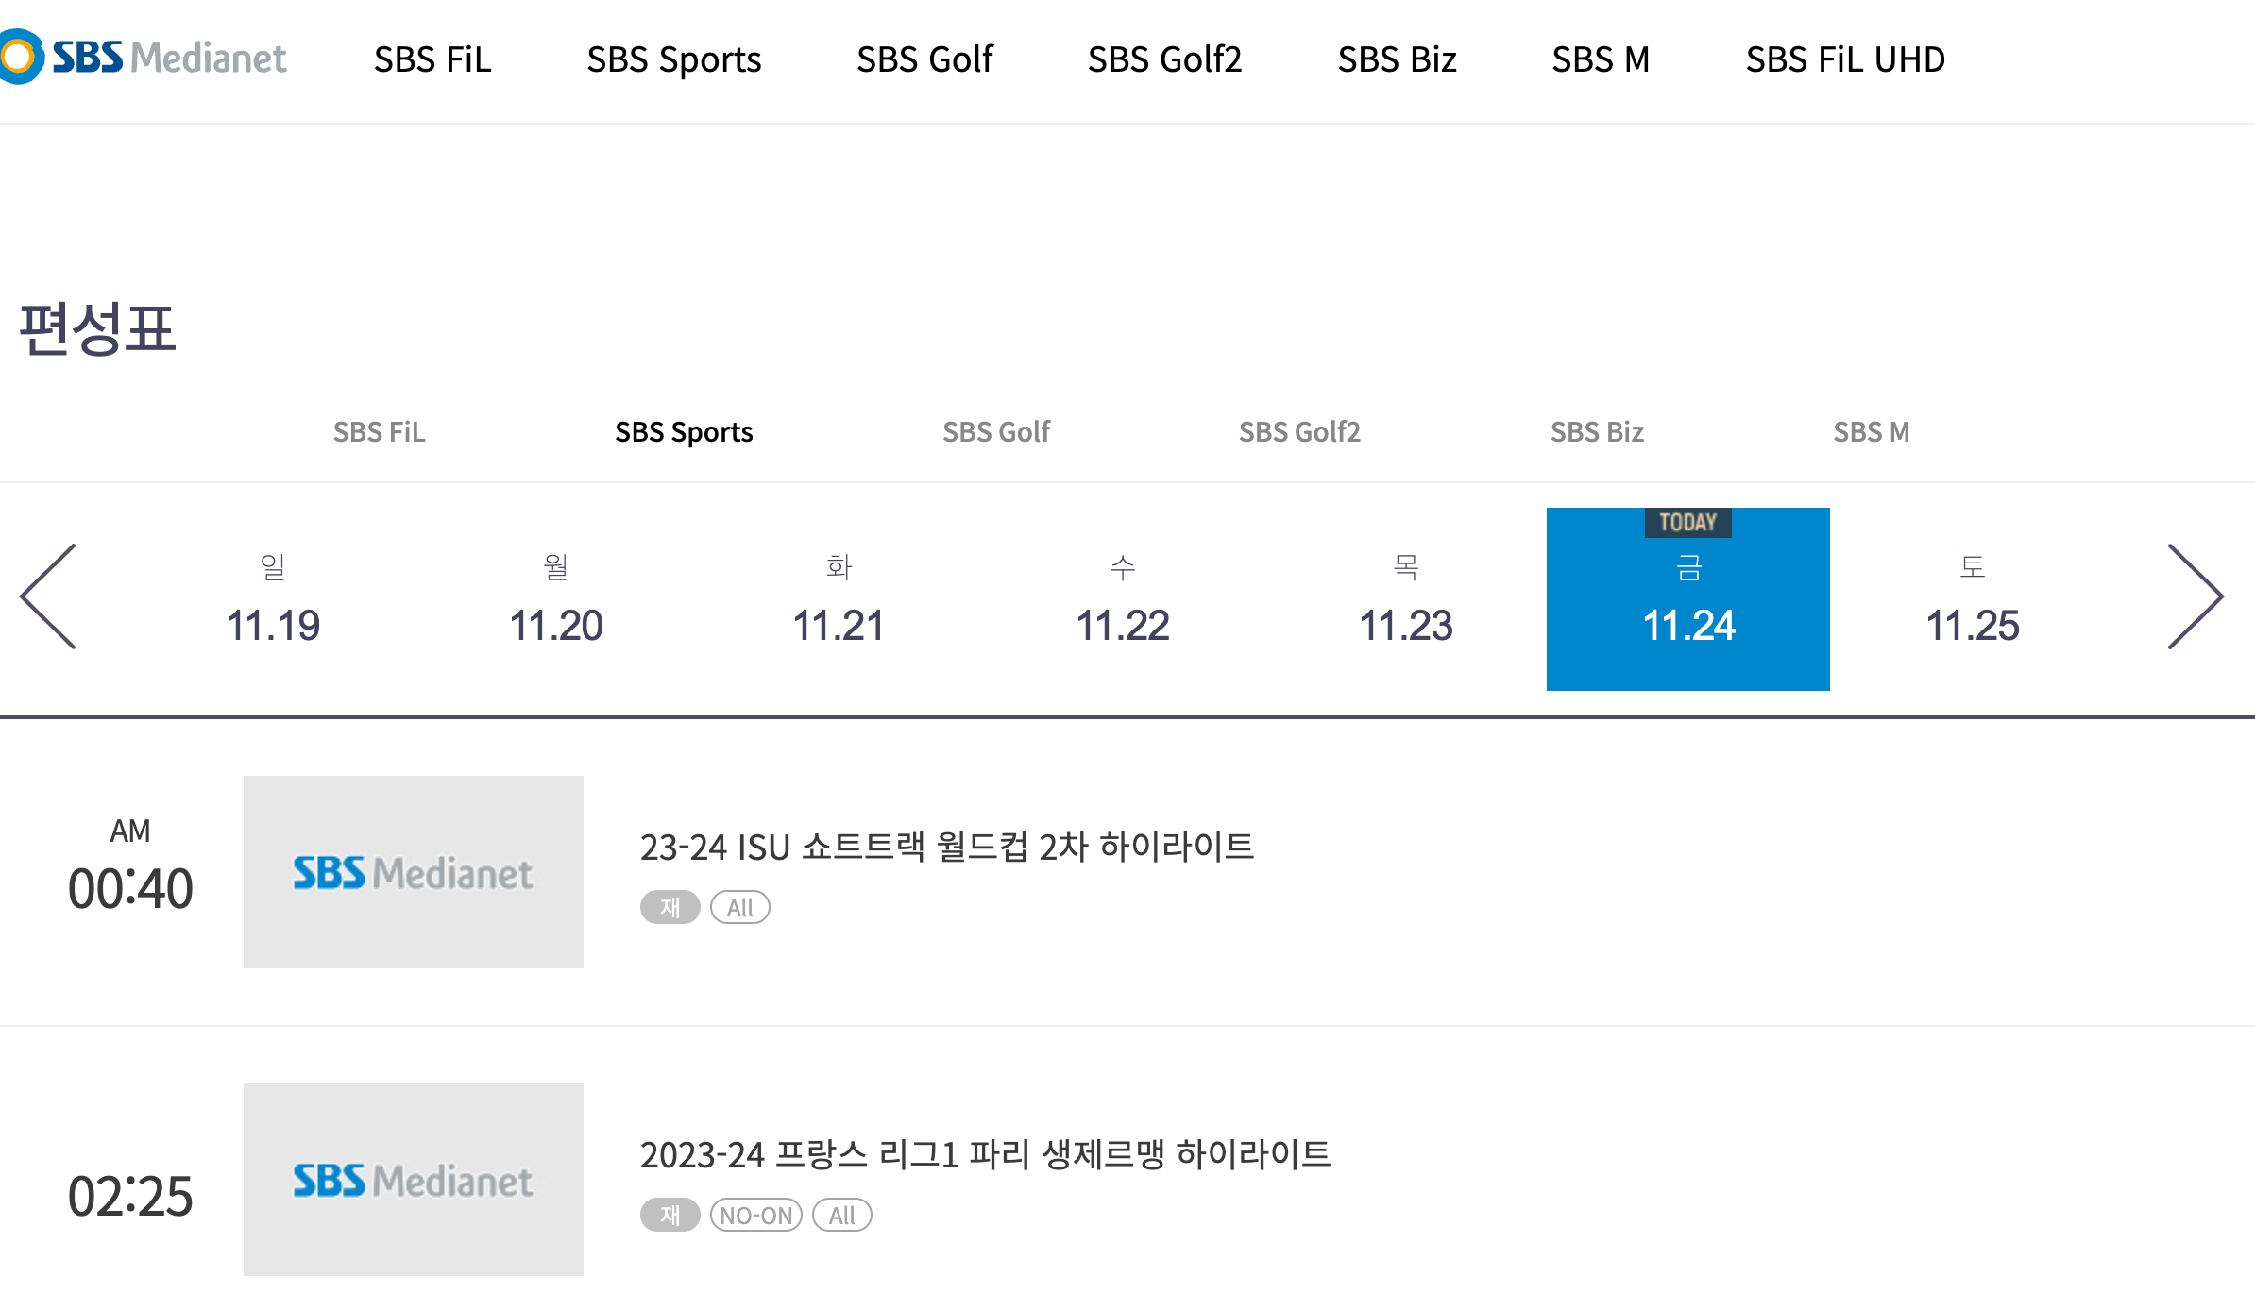Click the 재 badge on the Ligue 1 program

coord(670,1215)
